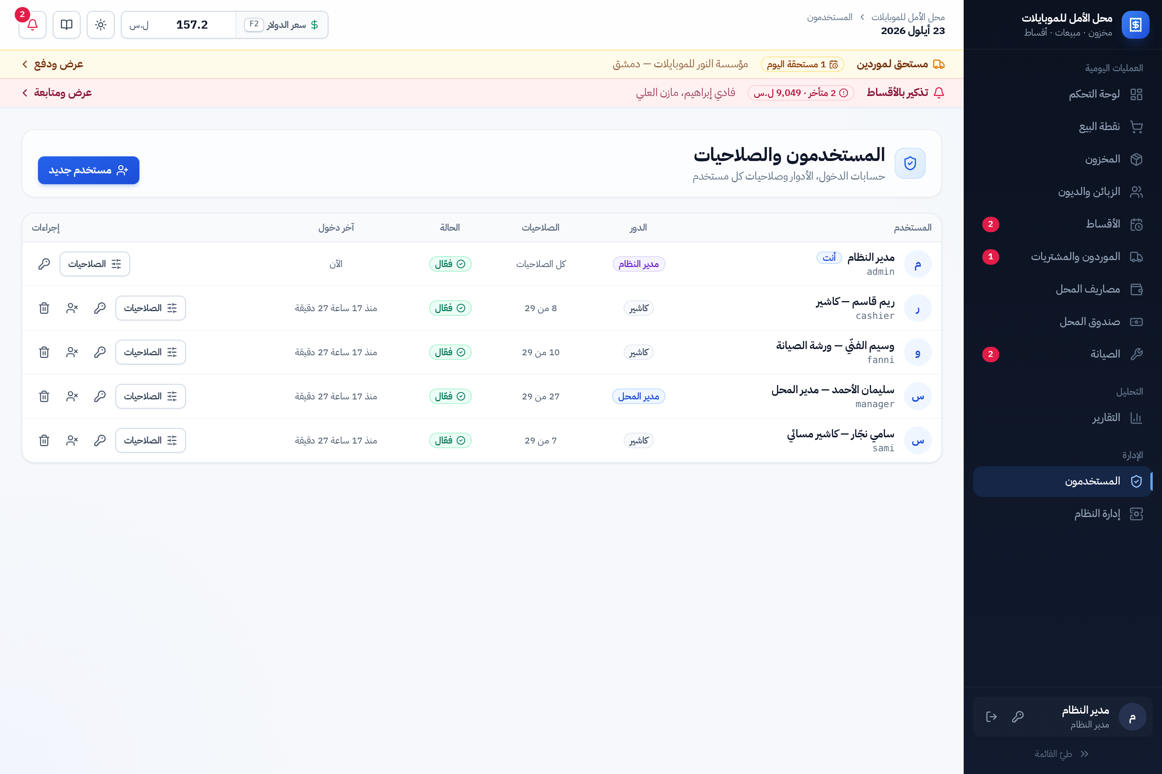Open the user guide book icon

click(x=67, y=25)
